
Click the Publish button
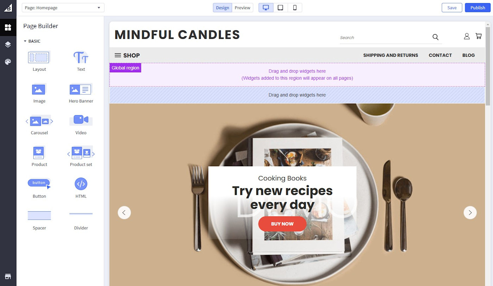tap(478, 8)
